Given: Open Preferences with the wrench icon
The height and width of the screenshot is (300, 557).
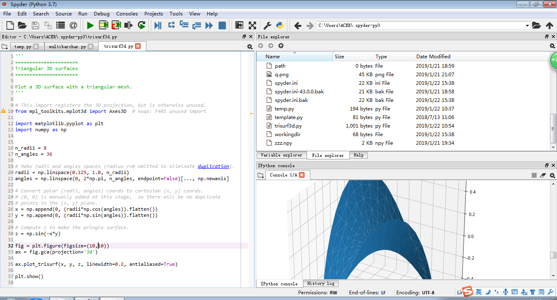Looking at the screenshot, I should [267, 26].
